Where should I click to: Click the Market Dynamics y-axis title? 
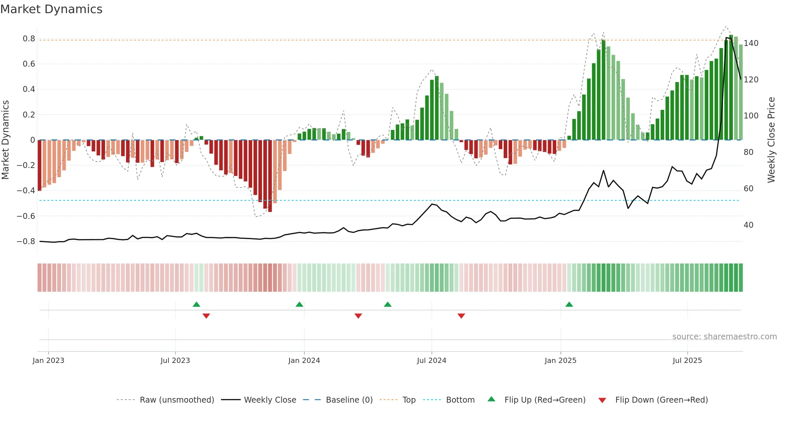pos(5,140)
